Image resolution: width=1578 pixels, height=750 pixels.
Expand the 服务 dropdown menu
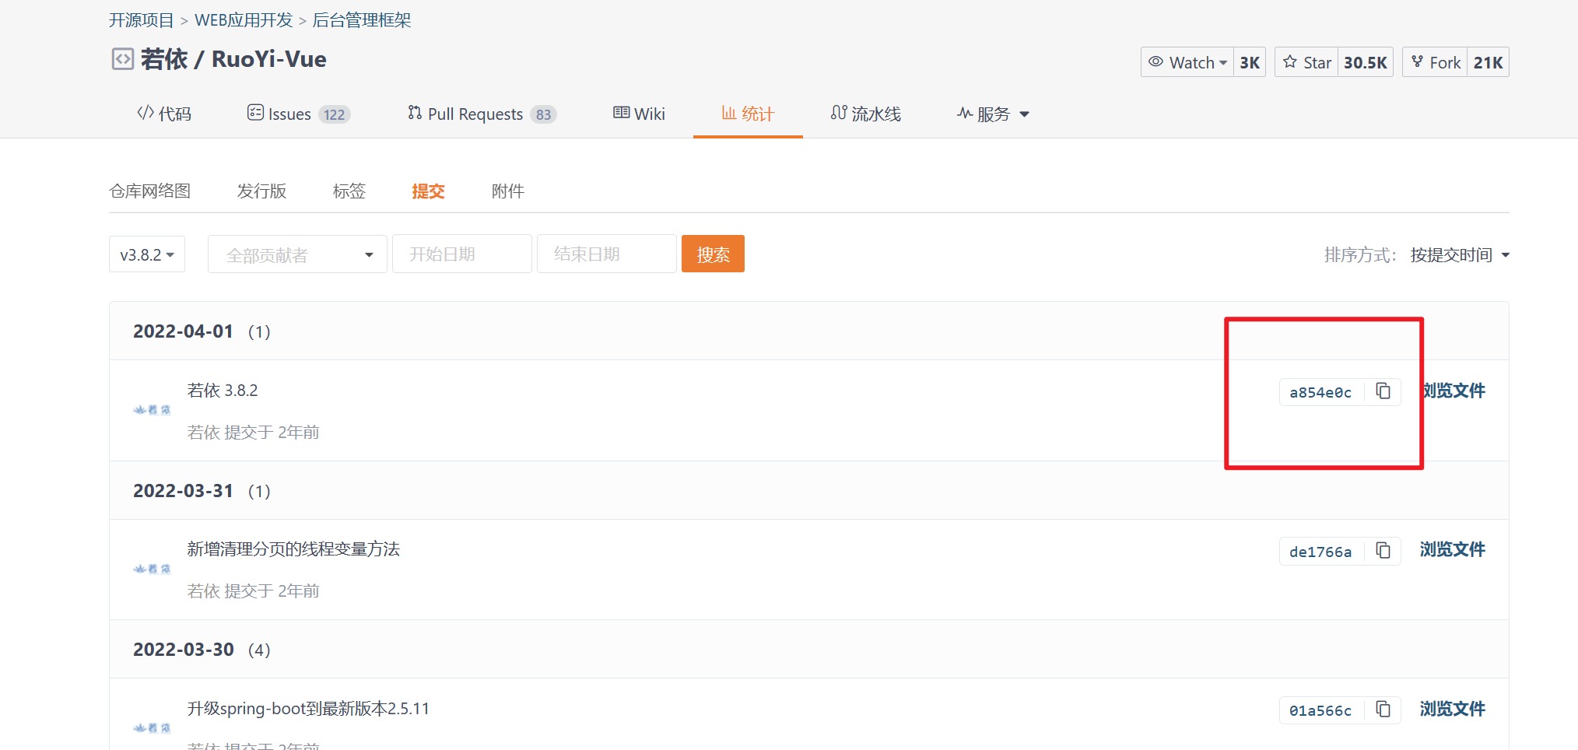(993, 114)
